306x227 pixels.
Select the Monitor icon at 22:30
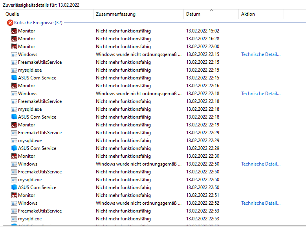coord(14,156)
